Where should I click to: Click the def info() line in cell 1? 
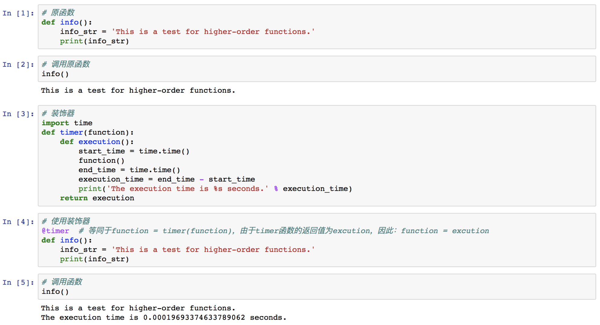point(67,22)
